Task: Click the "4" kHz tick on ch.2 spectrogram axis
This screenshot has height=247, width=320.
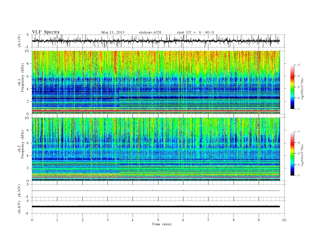Action: coord(28,155)
